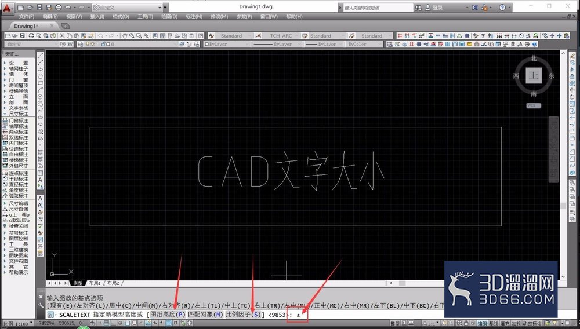Select multiline text A tool in draw toolbar
580x329 pixels.
coord(41,180)
